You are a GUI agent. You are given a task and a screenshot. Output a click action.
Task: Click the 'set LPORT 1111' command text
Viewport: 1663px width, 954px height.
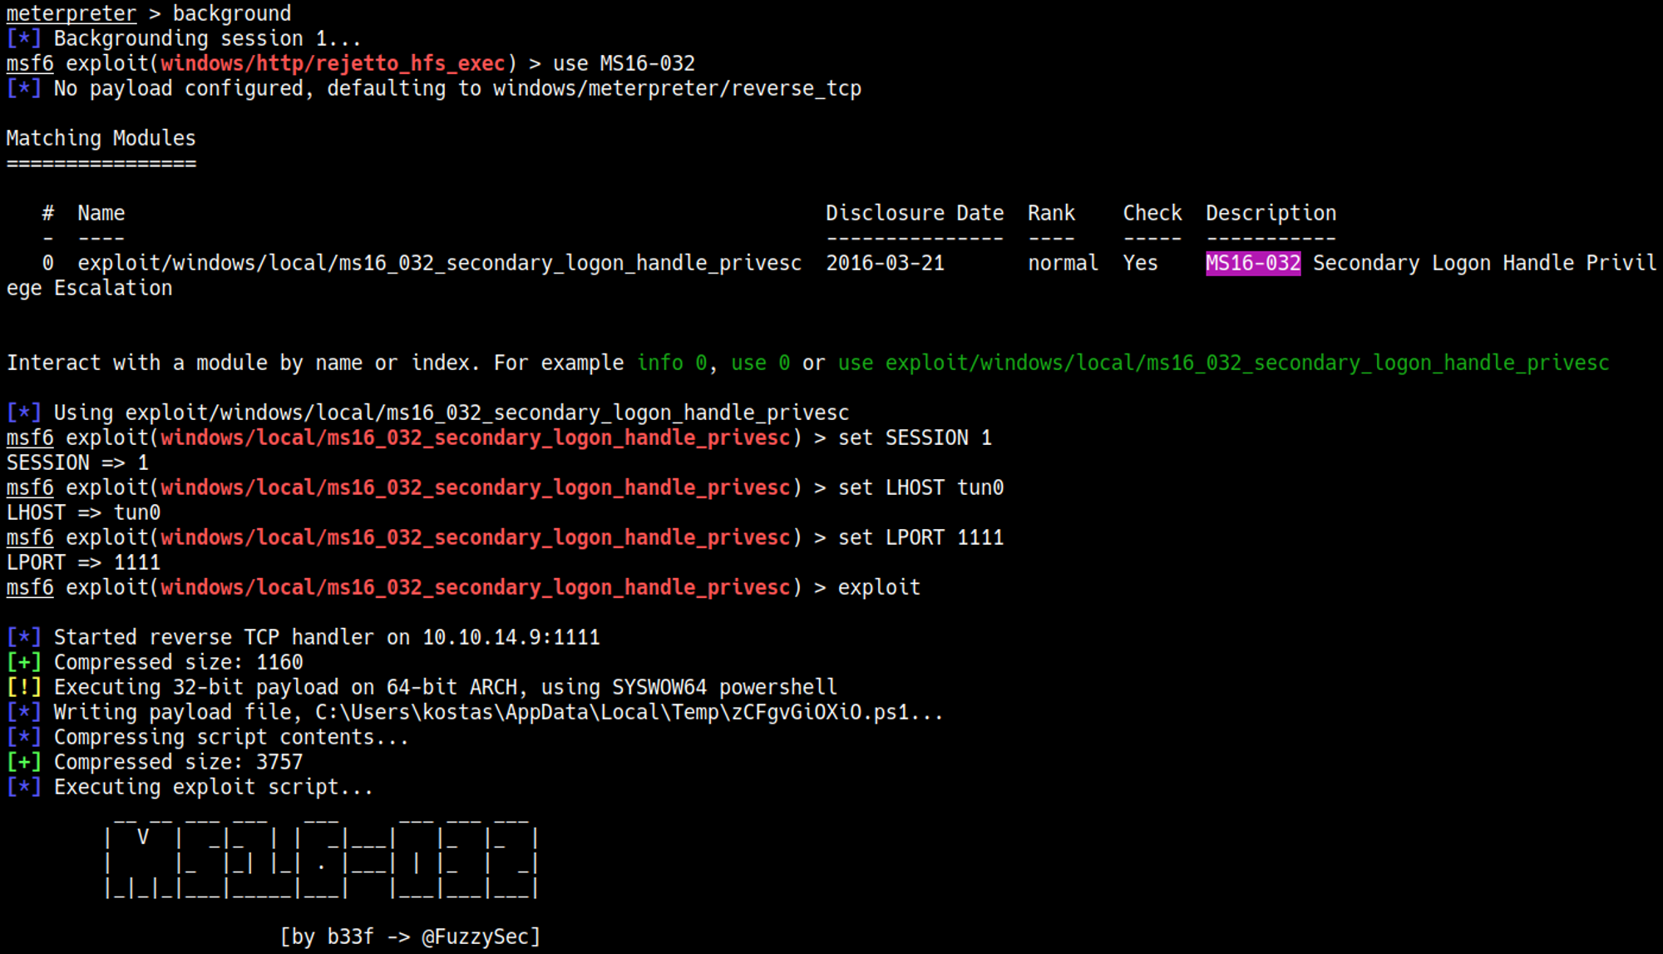[x=920, y=537]
